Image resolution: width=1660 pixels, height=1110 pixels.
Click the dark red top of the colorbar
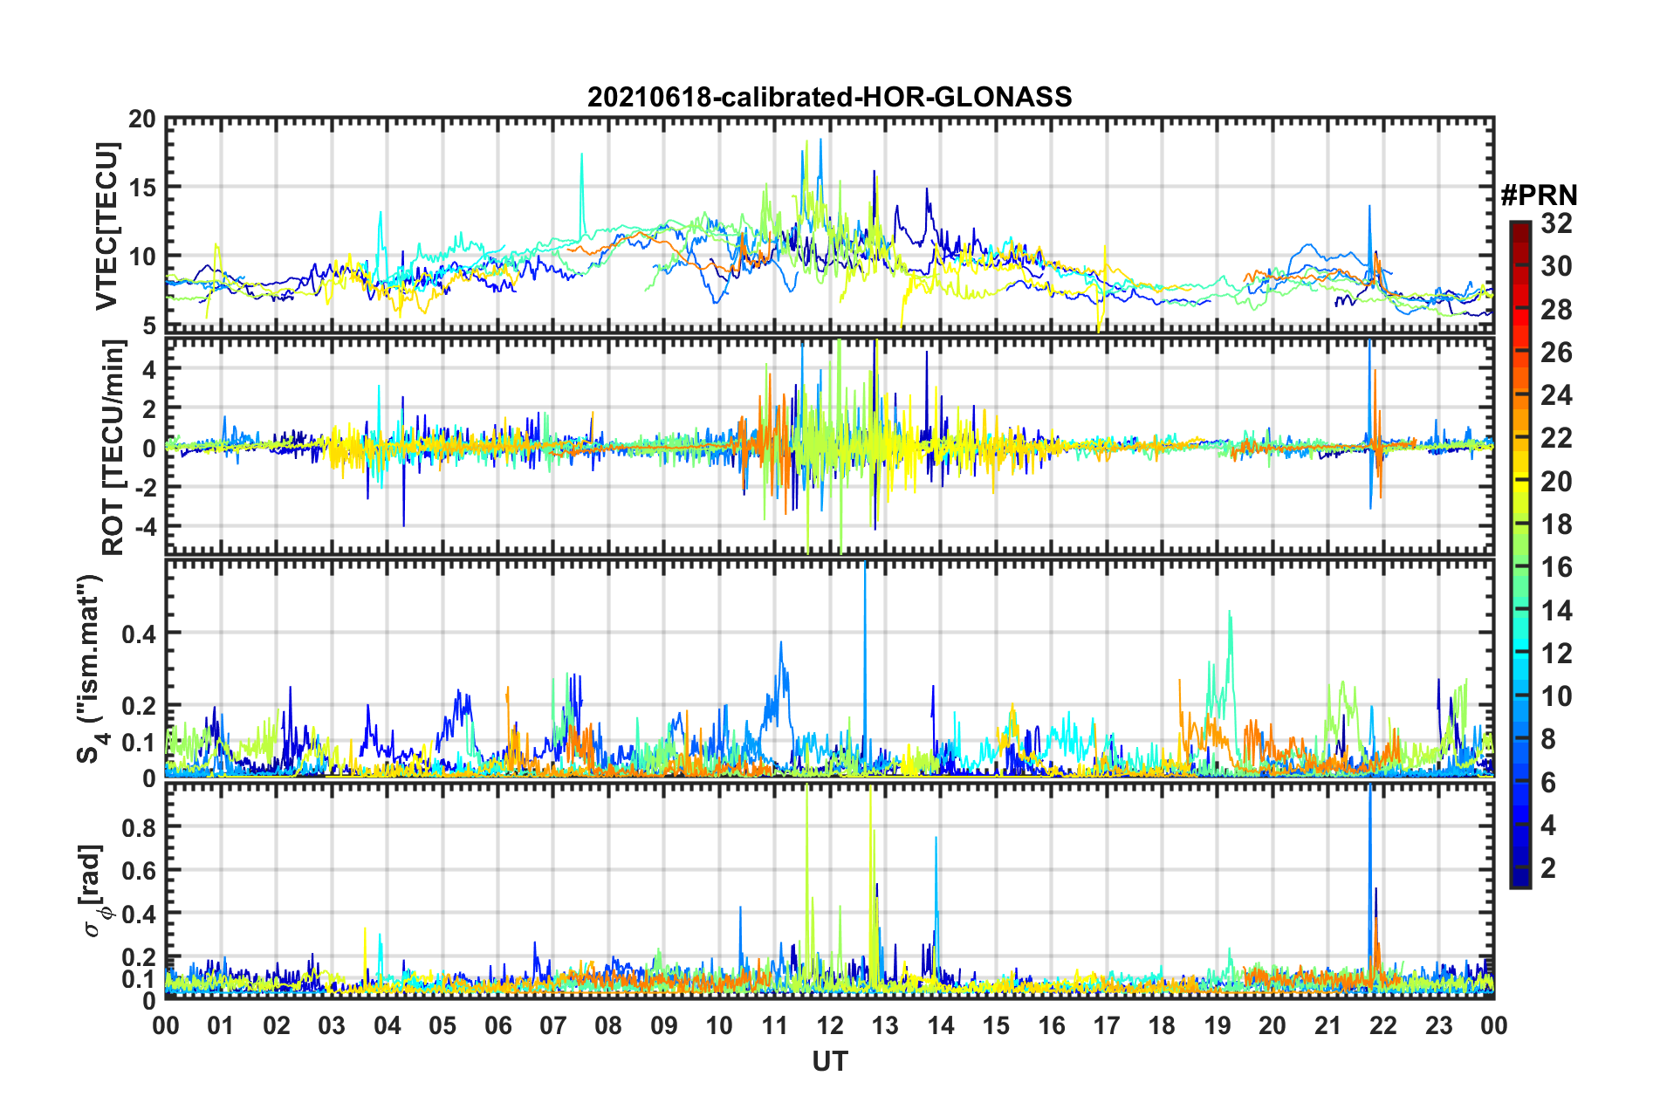1519,229
